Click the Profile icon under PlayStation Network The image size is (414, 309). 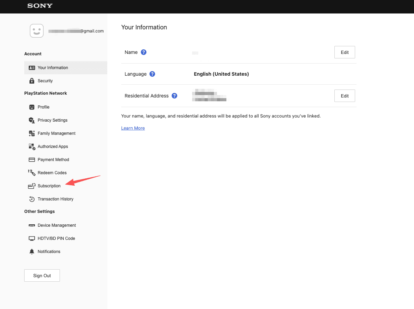(32, 107)
